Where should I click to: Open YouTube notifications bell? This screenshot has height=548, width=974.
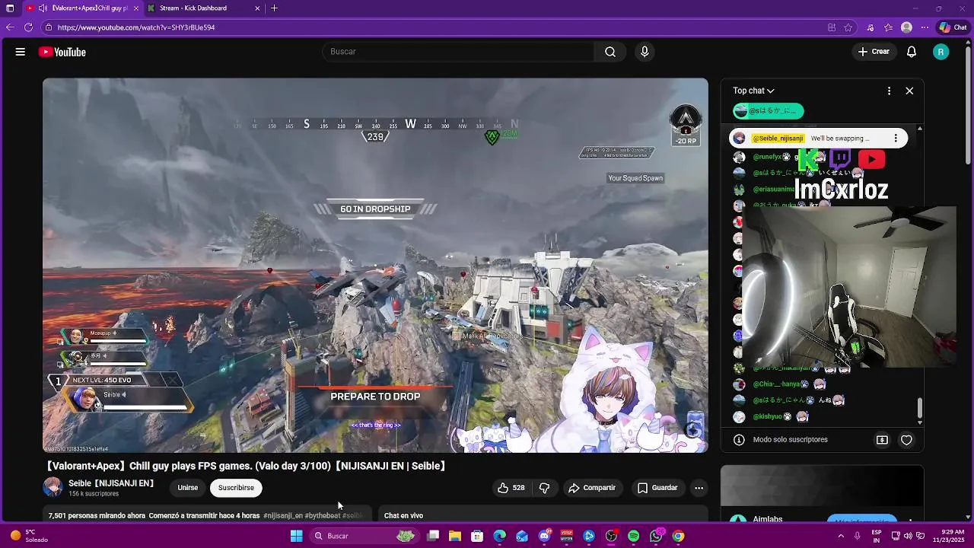(x=912, y=52)
